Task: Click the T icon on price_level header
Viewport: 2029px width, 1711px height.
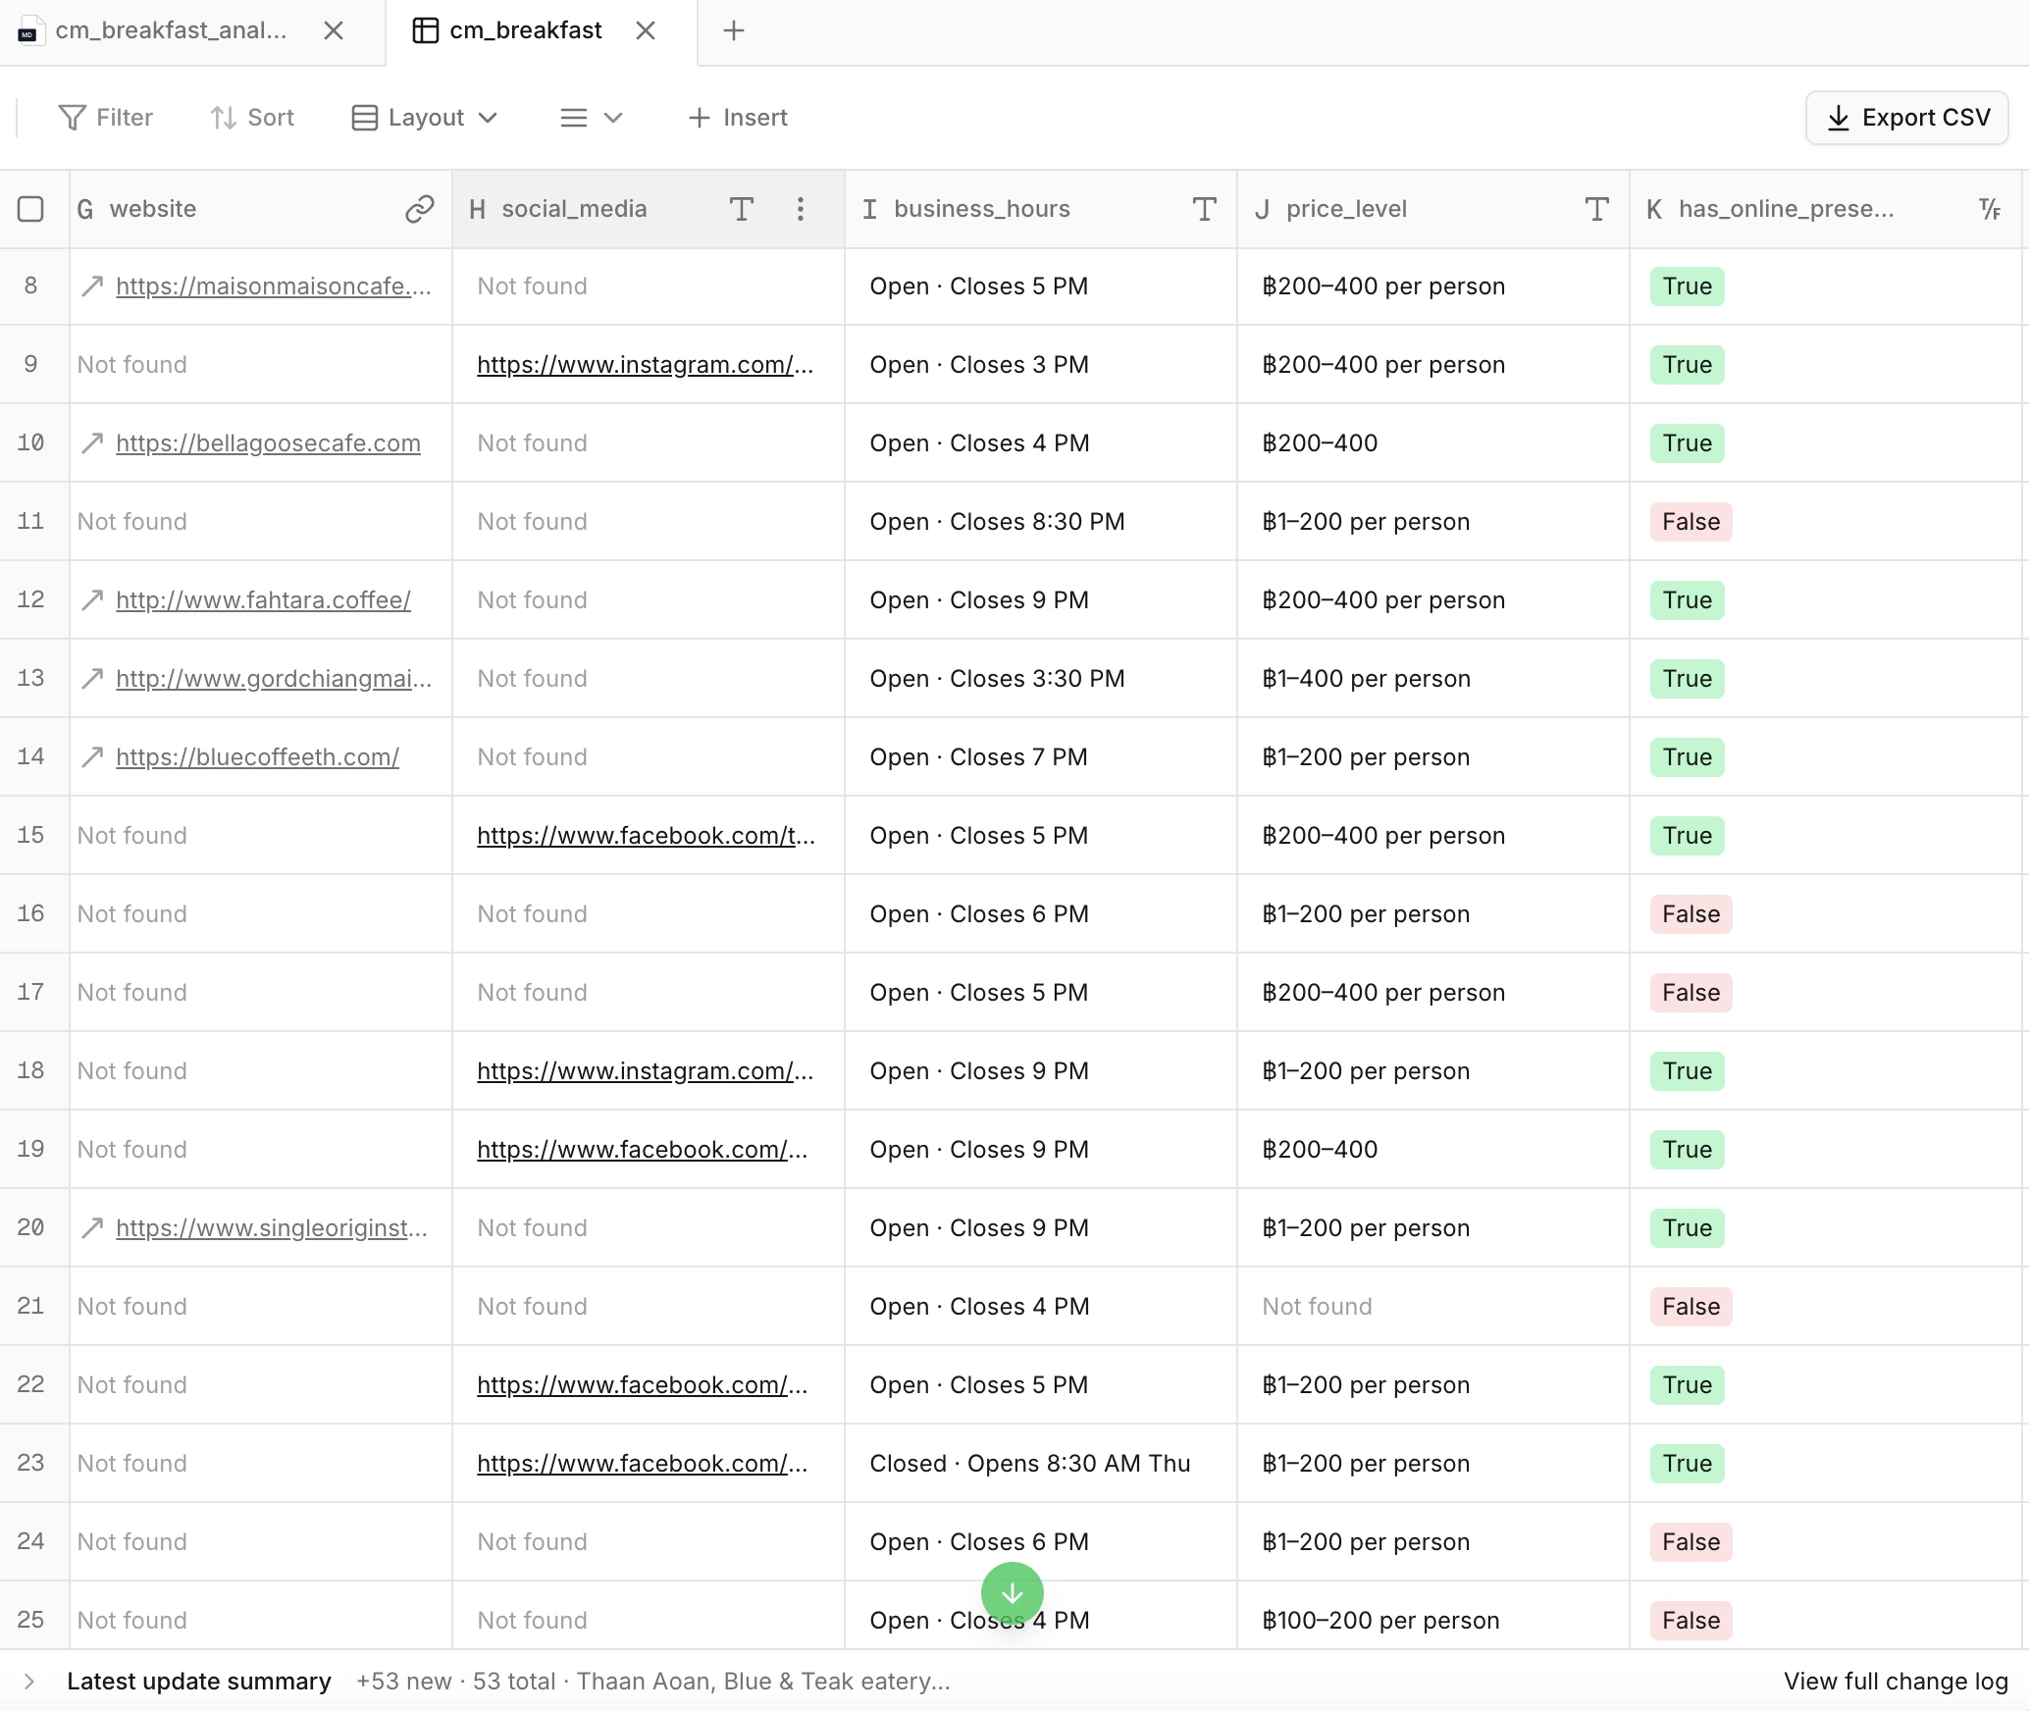Action: (x=1597, y=209)
